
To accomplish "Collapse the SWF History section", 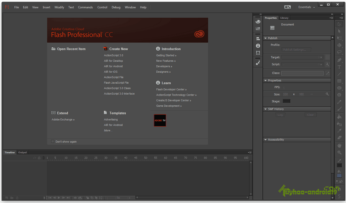I will [x=266, y=109].
